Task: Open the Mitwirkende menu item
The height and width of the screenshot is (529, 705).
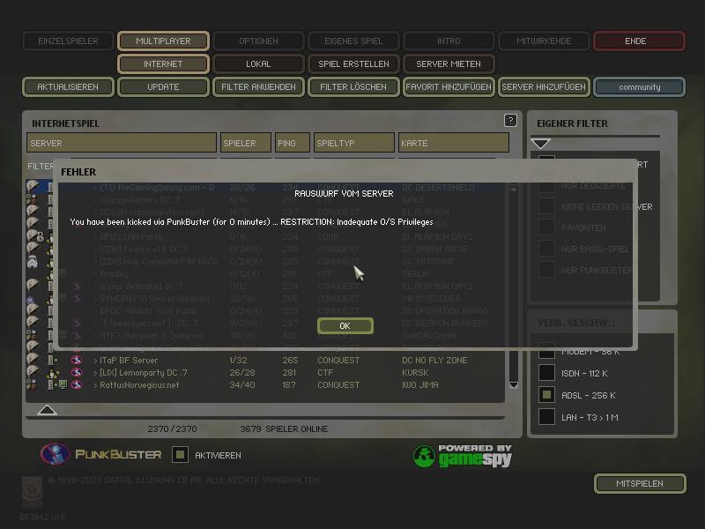Action: click(x=544, y=41)
